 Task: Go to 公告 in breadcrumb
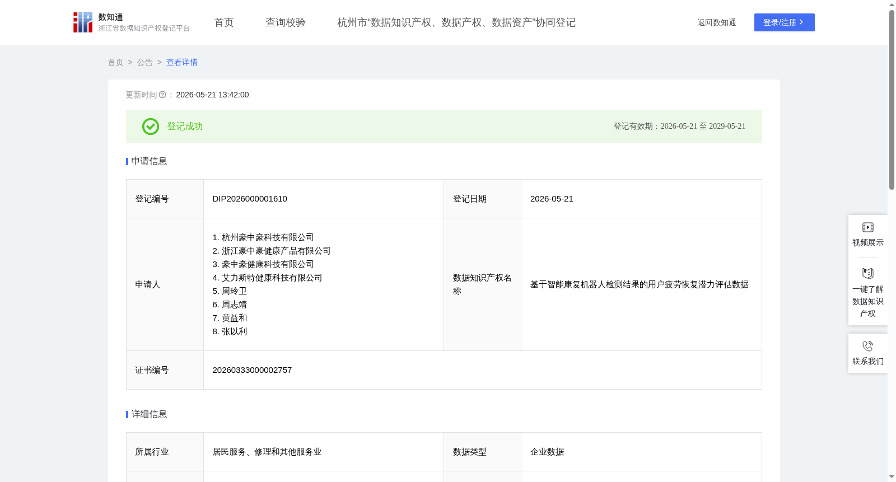click(145, 62)
